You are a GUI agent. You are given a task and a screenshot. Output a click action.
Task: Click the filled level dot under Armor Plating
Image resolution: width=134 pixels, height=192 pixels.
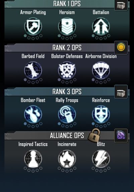click(25, 36)
